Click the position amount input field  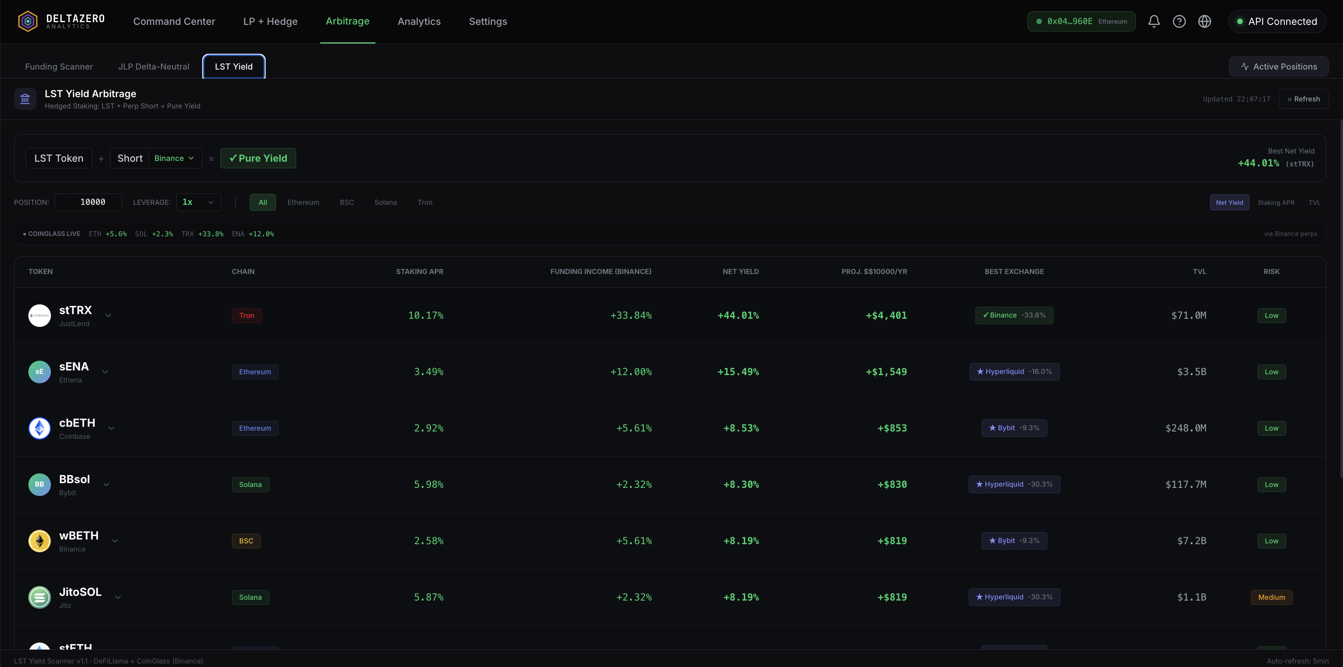tap(89, 203)
